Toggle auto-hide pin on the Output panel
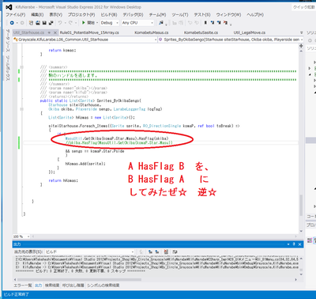Image resolution: width=316 pixels, height=299 pixels. point(294,244)
